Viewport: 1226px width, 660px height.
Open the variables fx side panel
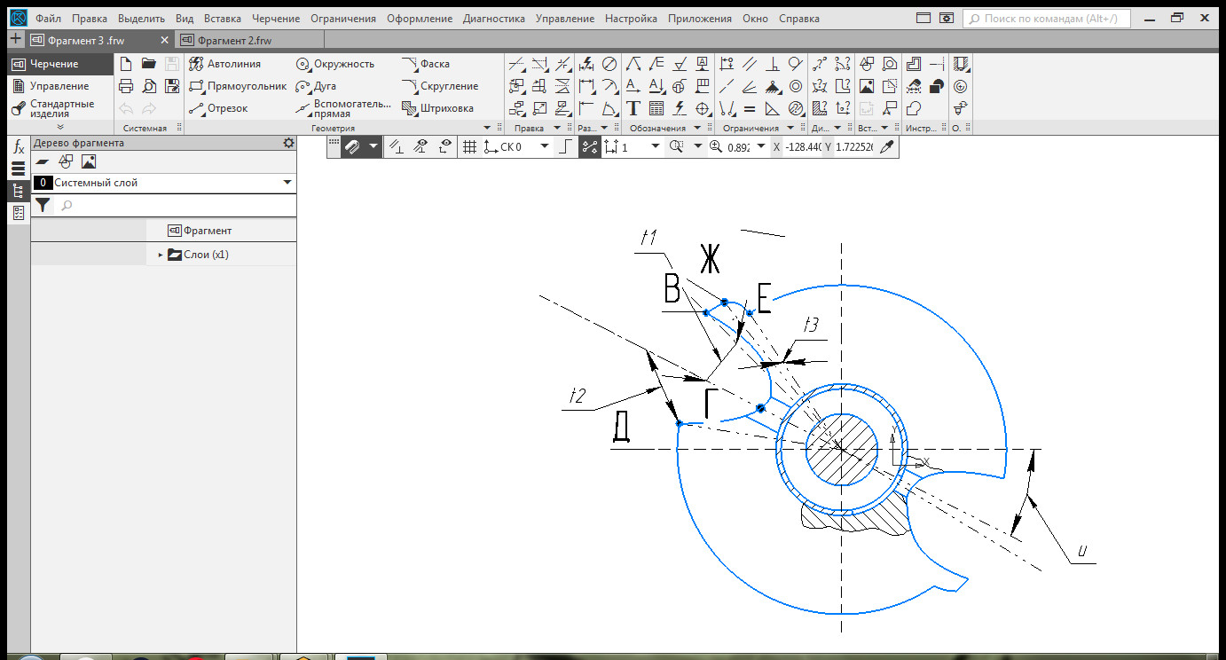(19, 147)
